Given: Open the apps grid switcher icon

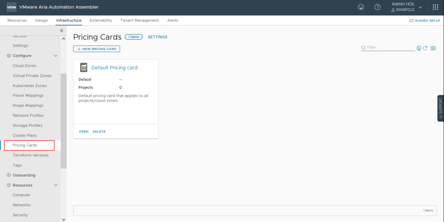Looking at the screenshot, I should pyautogui.click(x=435, y=7).
